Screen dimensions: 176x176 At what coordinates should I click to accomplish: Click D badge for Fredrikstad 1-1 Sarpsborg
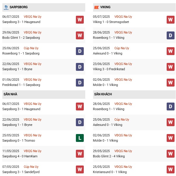80,82
